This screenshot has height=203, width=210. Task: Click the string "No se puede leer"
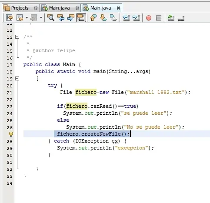tap(151, 127)
